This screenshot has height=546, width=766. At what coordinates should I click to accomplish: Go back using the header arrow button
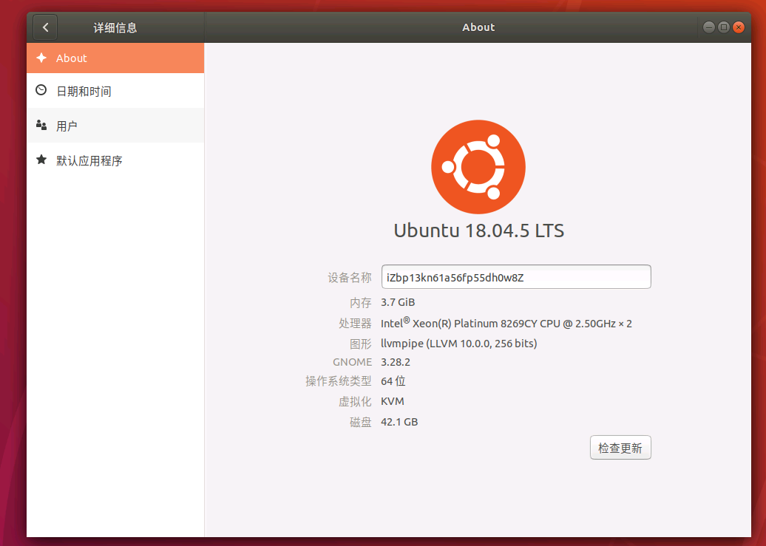[x=45, y=27]
